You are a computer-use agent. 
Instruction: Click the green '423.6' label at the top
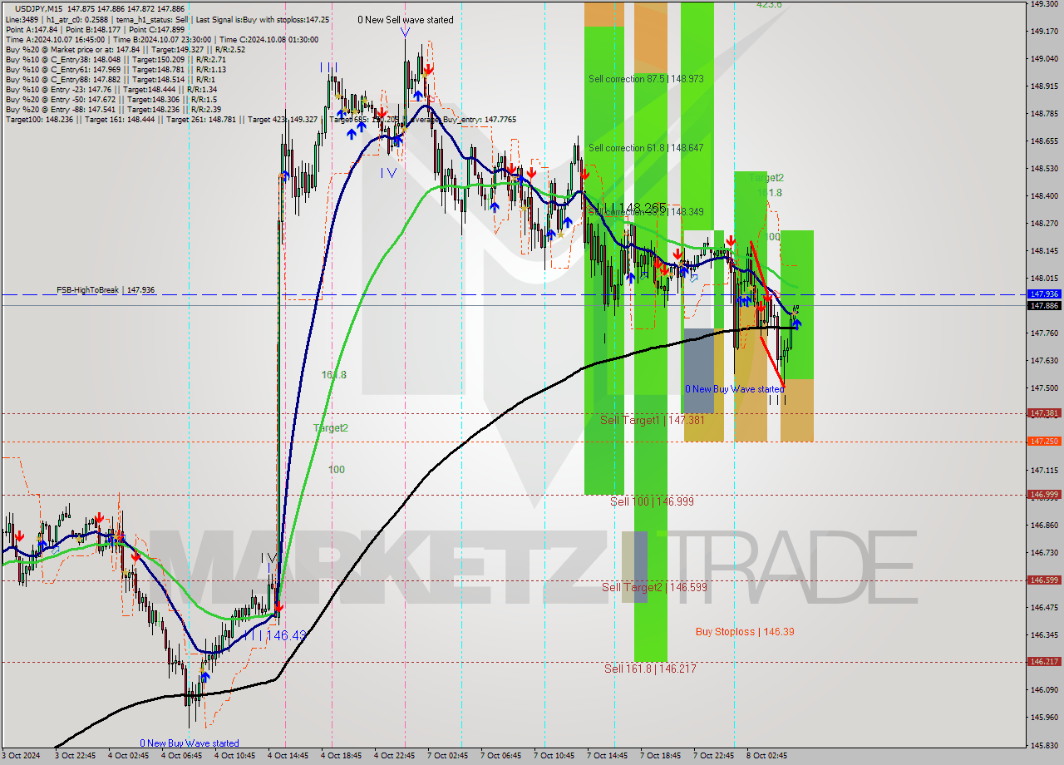[x=769, y=4]
